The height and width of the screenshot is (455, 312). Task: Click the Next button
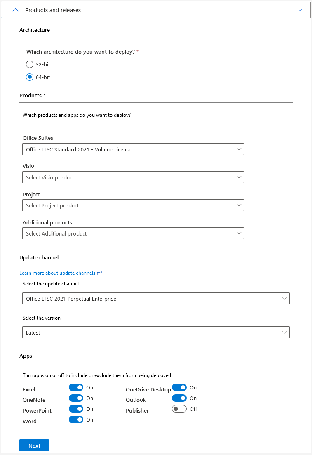pos(34,446)
